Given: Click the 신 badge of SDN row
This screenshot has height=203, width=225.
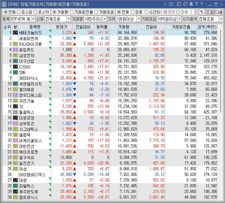Looking at the screenshot, I should (15, 72).
